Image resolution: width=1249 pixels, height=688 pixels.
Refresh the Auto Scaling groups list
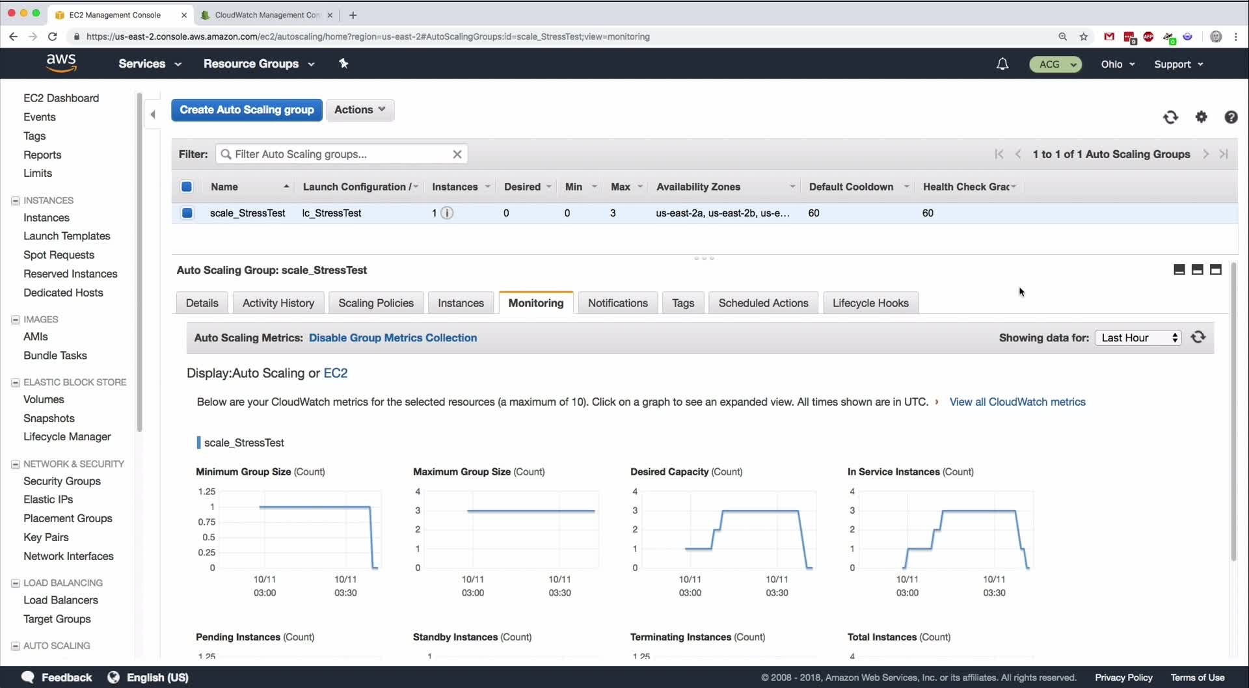pyautogui.click(x=1170, y=117)
